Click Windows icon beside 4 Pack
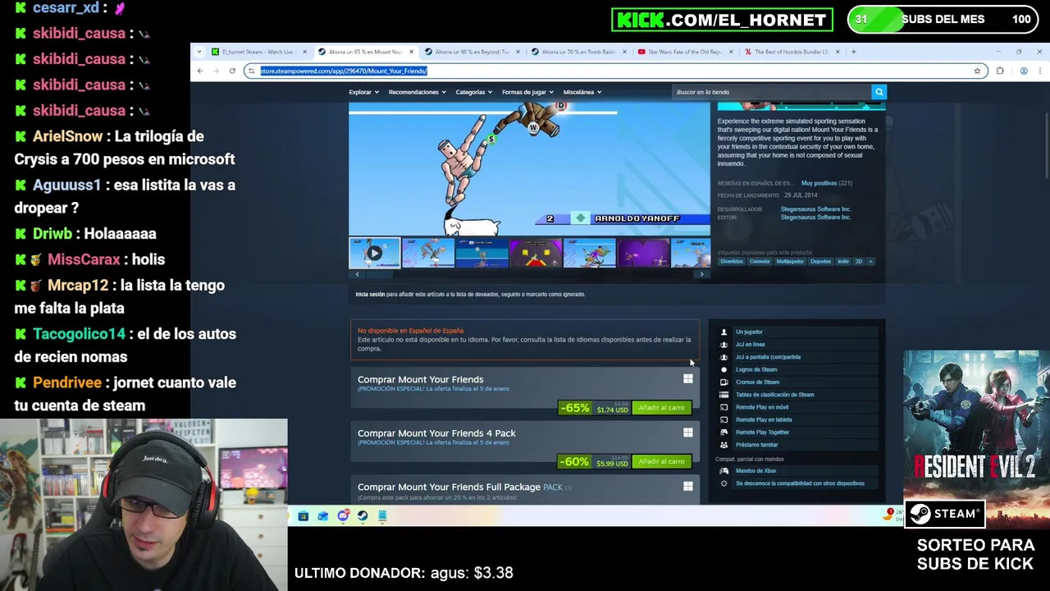The height and width of the screenshot is (591, 1050). [x=688, y=433]
